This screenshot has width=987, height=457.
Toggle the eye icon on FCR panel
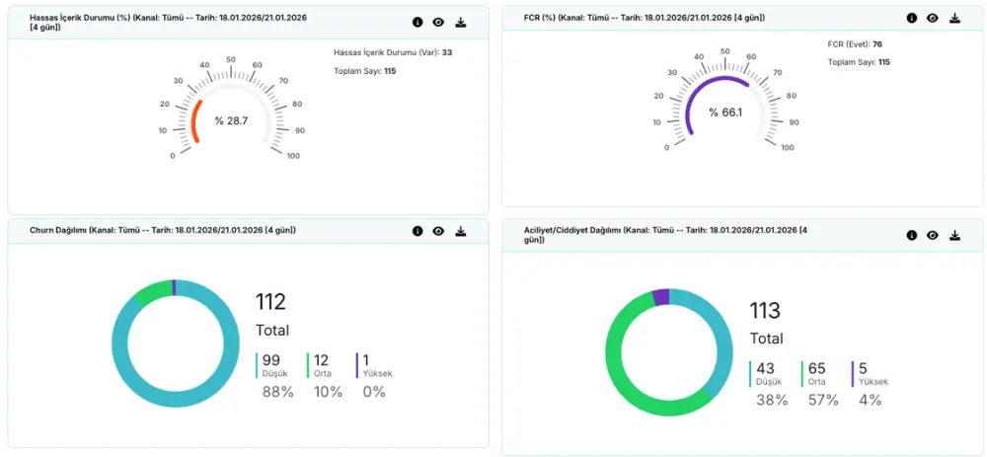tap(933, 18)
